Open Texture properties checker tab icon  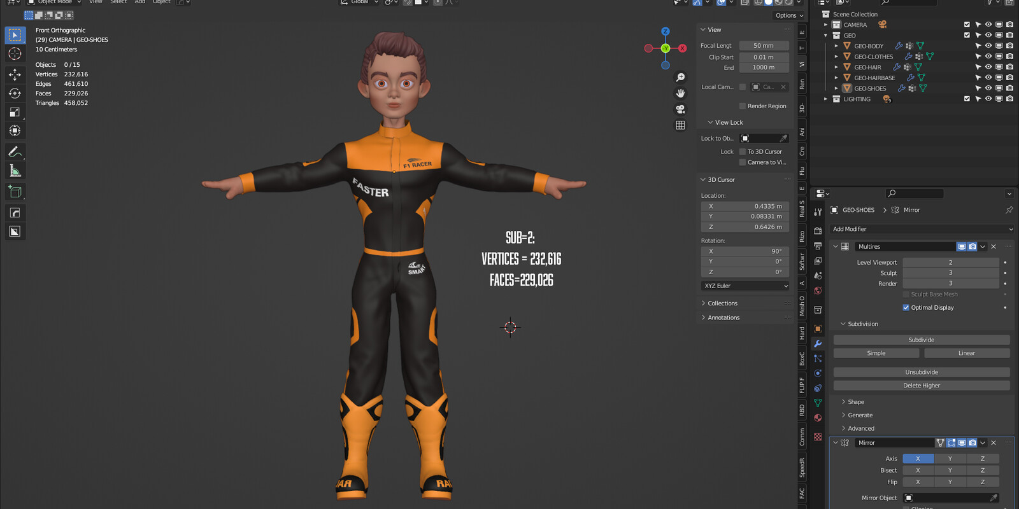tap(818, 436)
